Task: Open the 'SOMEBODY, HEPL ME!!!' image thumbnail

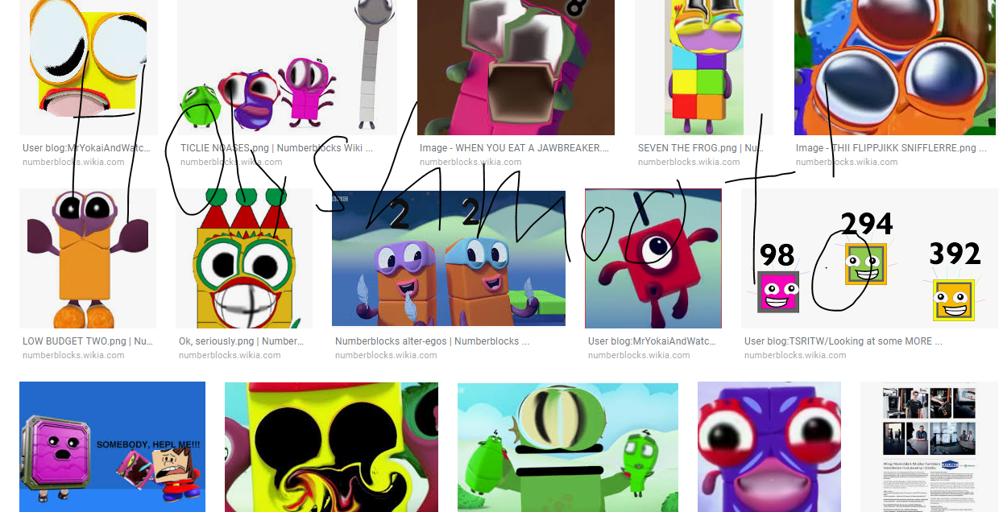Action: 112,447
